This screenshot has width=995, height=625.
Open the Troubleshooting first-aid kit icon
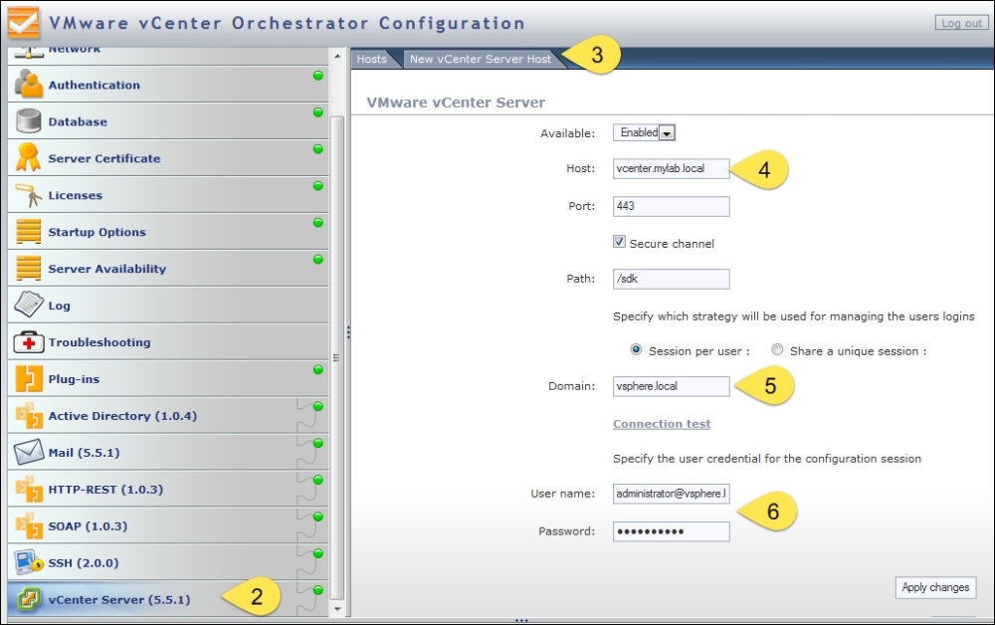[28, 342]
